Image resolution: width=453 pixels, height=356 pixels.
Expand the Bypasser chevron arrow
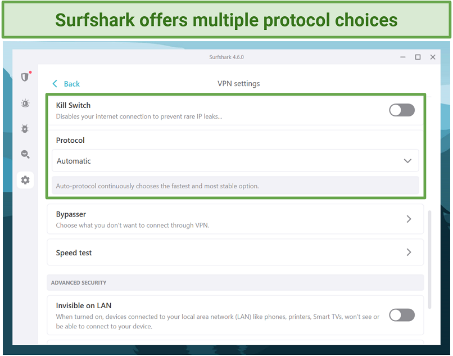point(409,219)
